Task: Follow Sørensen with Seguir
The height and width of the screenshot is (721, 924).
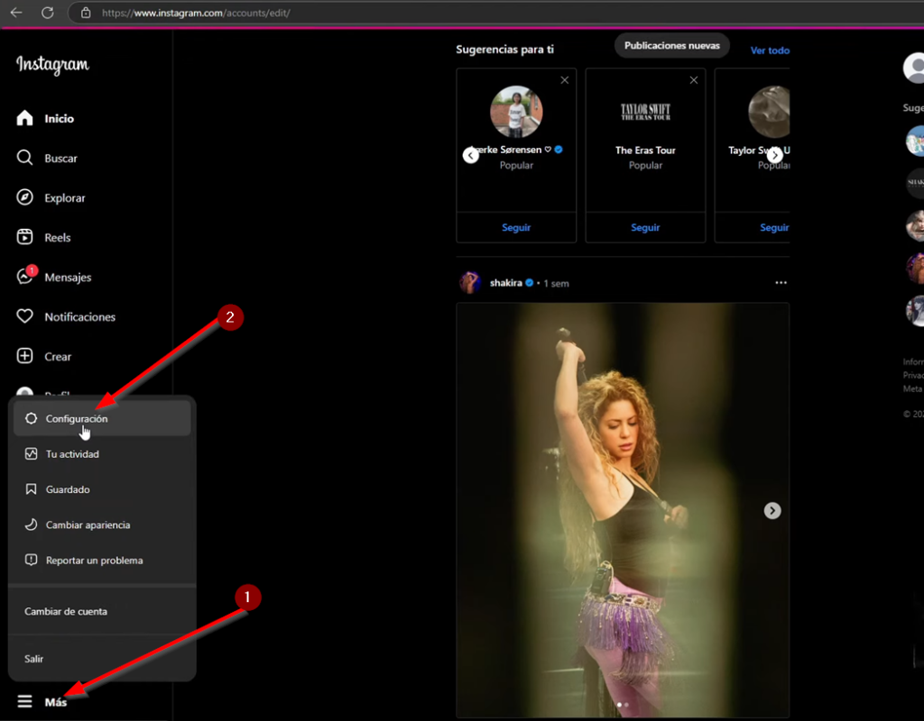Action: coord(516,227)
